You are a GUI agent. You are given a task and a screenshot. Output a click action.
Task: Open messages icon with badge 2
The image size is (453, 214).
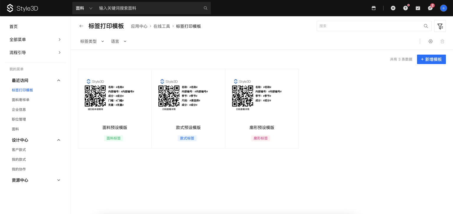coord(430,8)
